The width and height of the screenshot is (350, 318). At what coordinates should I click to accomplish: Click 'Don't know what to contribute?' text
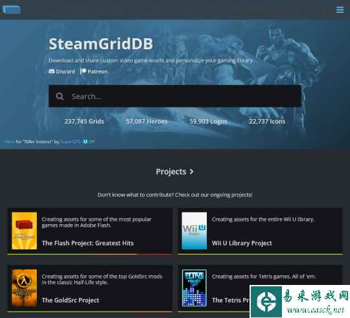coord(175,195)
